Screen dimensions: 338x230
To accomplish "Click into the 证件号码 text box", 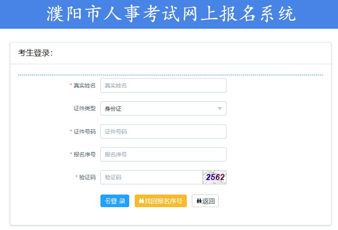I will [x=163, y=132].
